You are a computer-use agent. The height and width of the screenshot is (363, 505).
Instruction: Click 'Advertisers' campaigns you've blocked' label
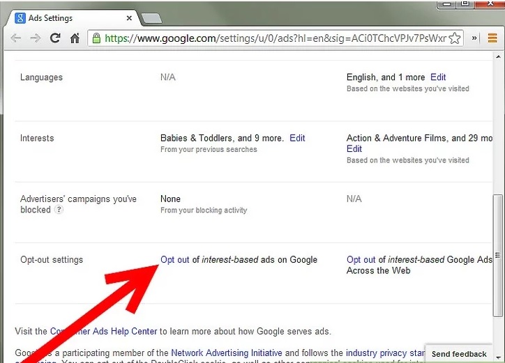click(78, 204)
